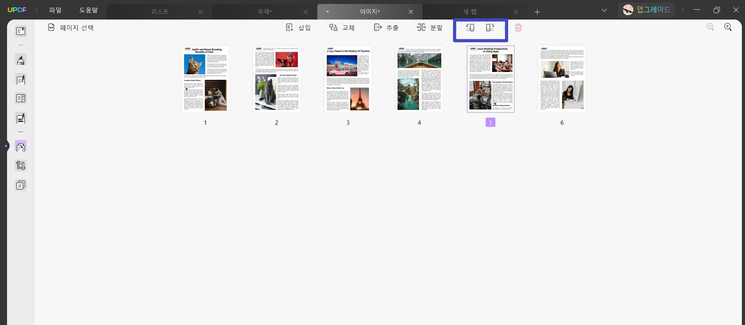
Task: Click the 페이지 선택 button
Action: click(x=71, y=27)
